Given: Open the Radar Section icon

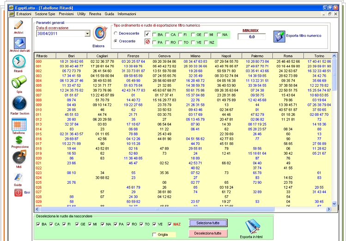Looking at the screenshot, I should coord(19,103).
